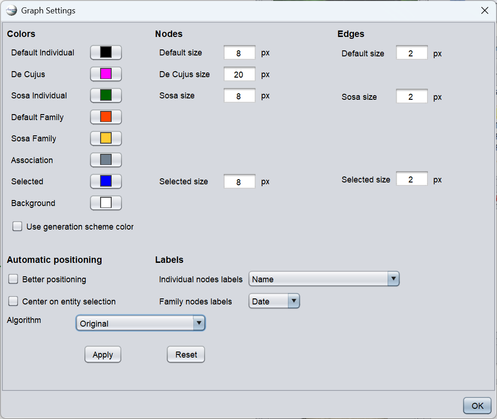497x419 pixels.
Task: Click the Default Individual black color swatch
Action: point(106,53)
